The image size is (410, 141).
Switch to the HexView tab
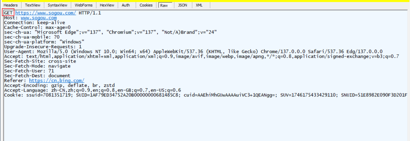107,5
